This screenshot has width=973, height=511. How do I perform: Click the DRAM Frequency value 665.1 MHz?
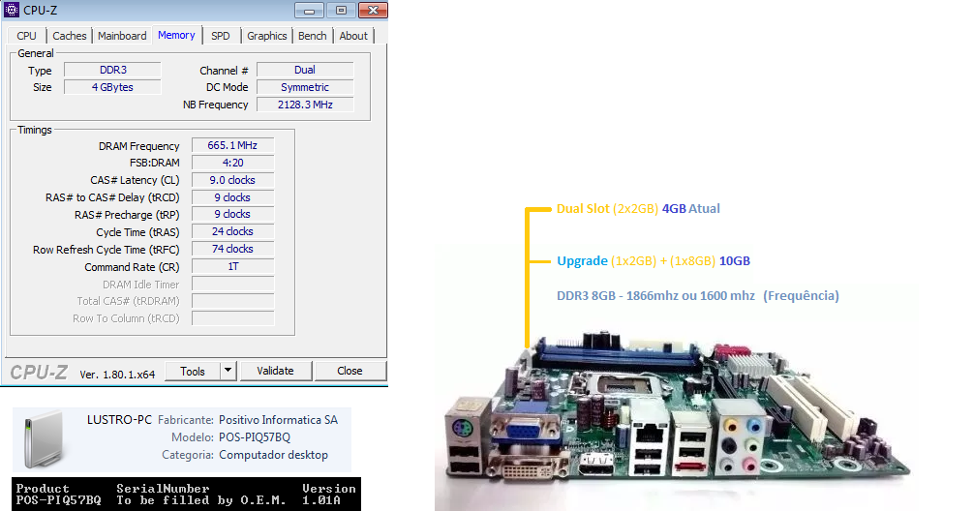(232, 146)
